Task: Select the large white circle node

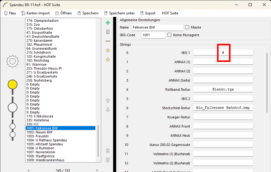Action: (13, 108)
